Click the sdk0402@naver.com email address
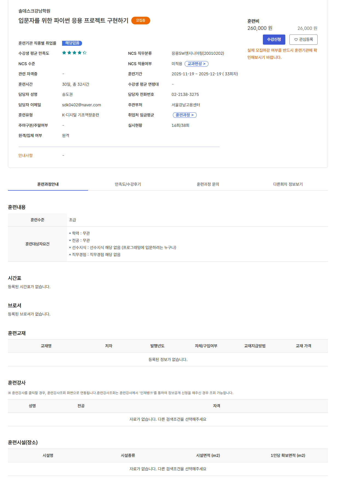This screenshot has width=340, height=484. pyautogui.click(x=82, y=105)
